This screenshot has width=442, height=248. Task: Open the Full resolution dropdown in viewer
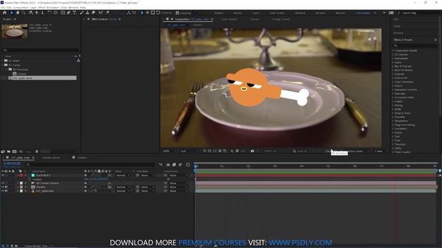189,151
